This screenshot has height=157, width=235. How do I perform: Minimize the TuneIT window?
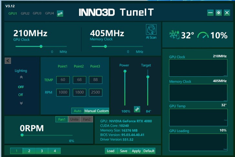click(x=210, y=13)
